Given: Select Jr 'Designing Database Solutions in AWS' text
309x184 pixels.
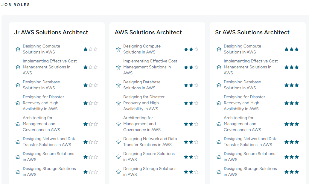Looking at the screenshot, I should pyautogui.click(x=41, y=85).
